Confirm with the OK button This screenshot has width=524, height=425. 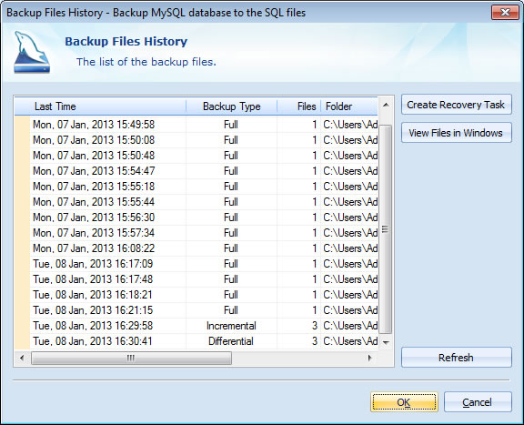(404, 402)
